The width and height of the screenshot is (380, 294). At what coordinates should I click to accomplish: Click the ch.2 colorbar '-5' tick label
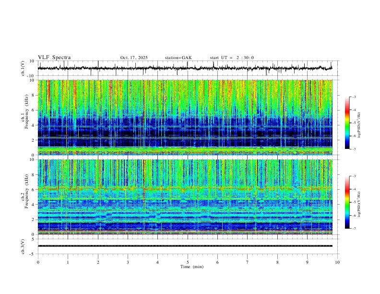click(354, 202)
